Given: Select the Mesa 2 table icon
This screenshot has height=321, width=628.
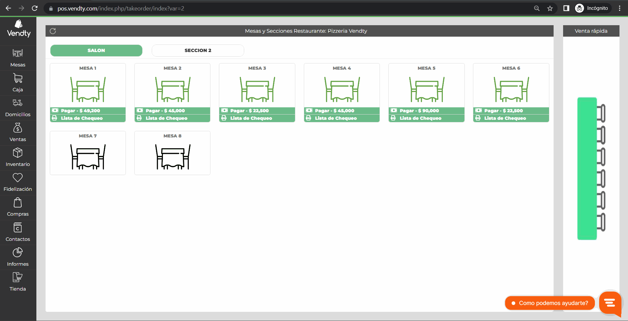Looking at the screenshot, I should click(x=172, y=89).
